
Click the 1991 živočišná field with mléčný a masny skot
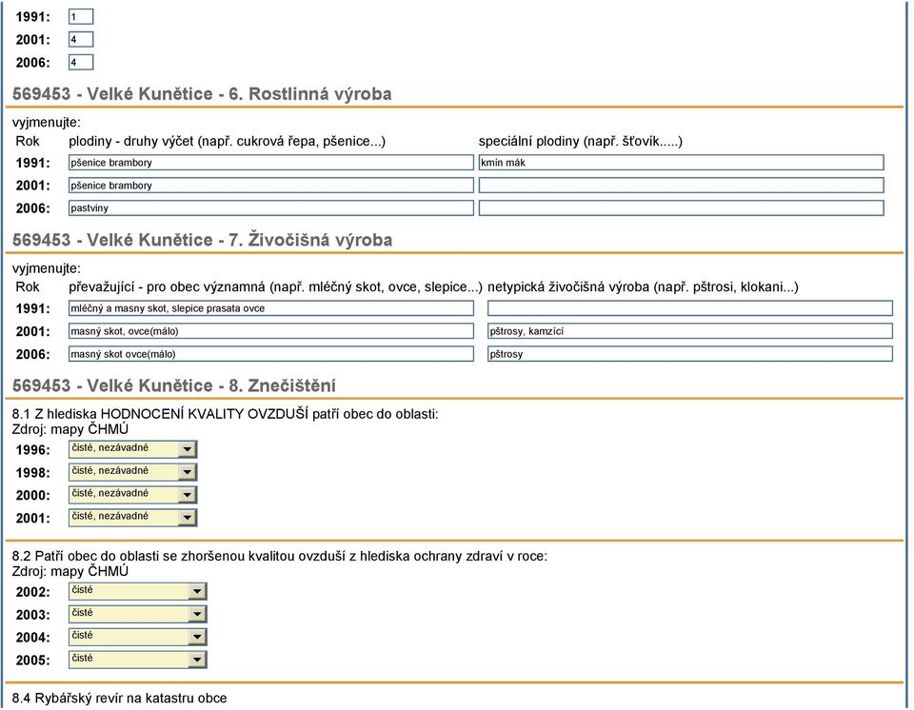pyautogui.click(x=271, y=308)
